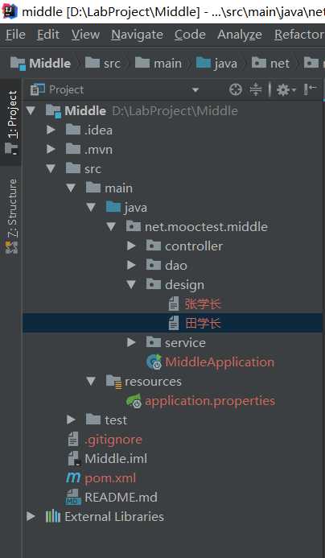Open the Analyze menu
Image resolution: width=325 pixels, height=558 pixels.
coord(239,35)
